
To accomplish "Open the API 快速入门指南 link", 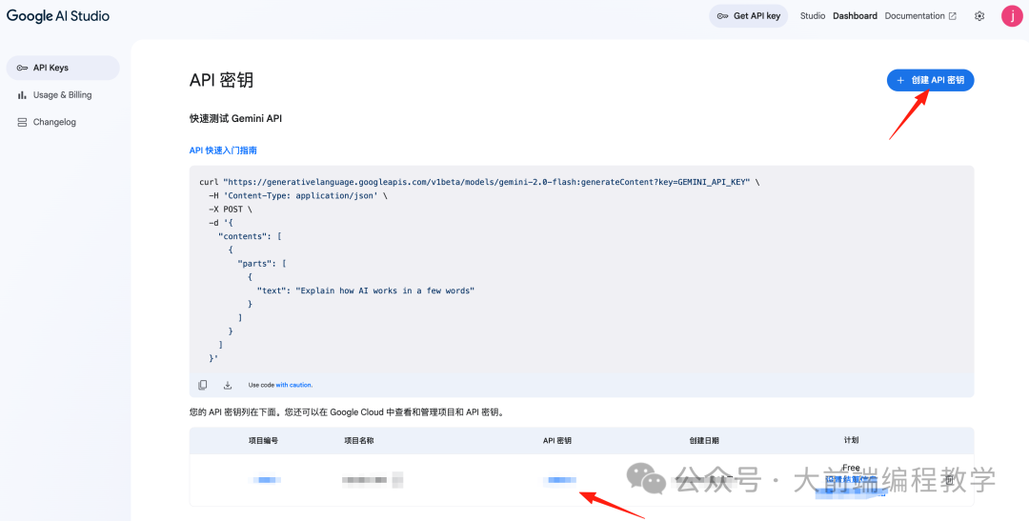I will [x=223, y=150].
